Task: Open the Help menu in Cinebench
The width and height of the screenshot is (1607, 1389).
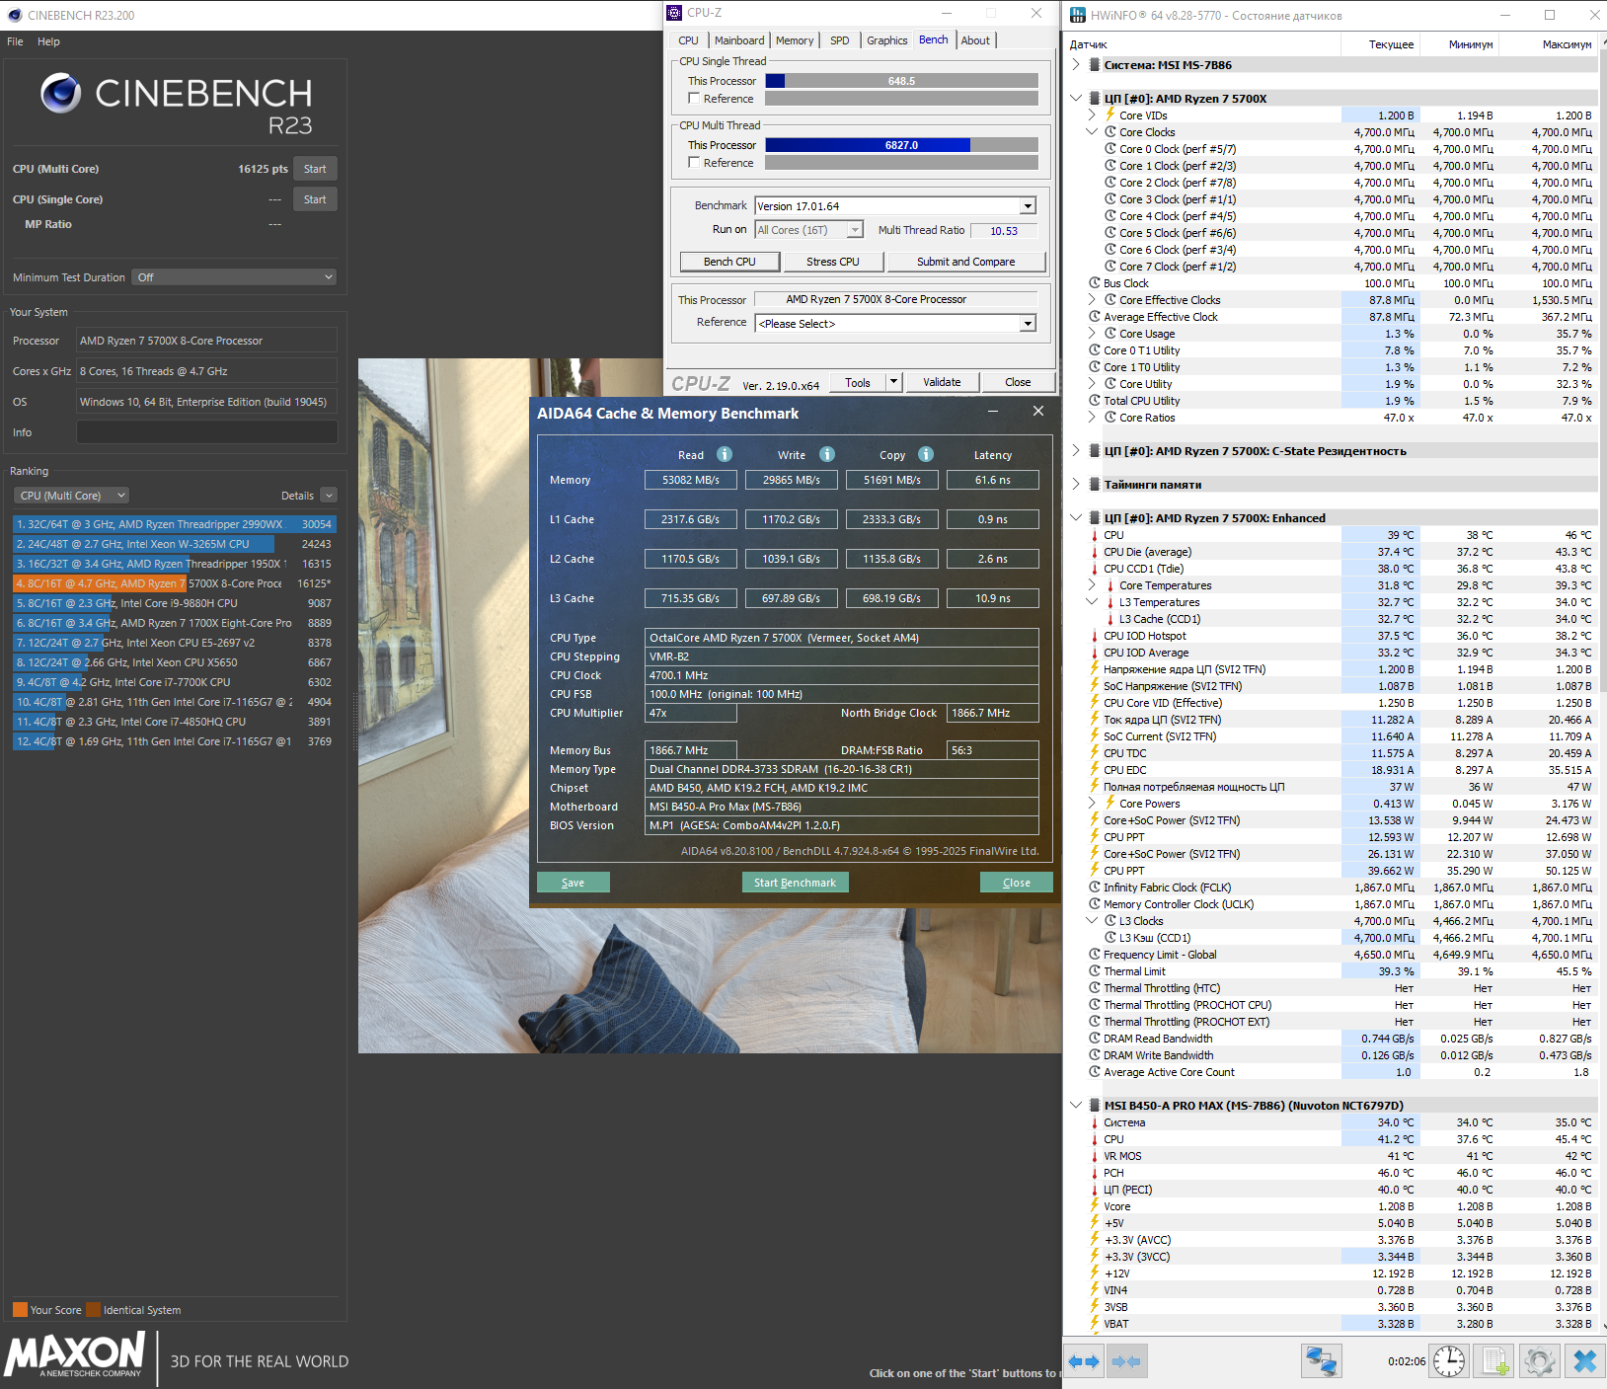Action: pyautogui.click(x=48, y=41)
